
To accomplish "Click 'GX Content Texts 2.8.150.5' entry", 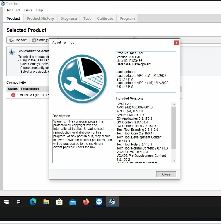I will (x=136, y=126).
